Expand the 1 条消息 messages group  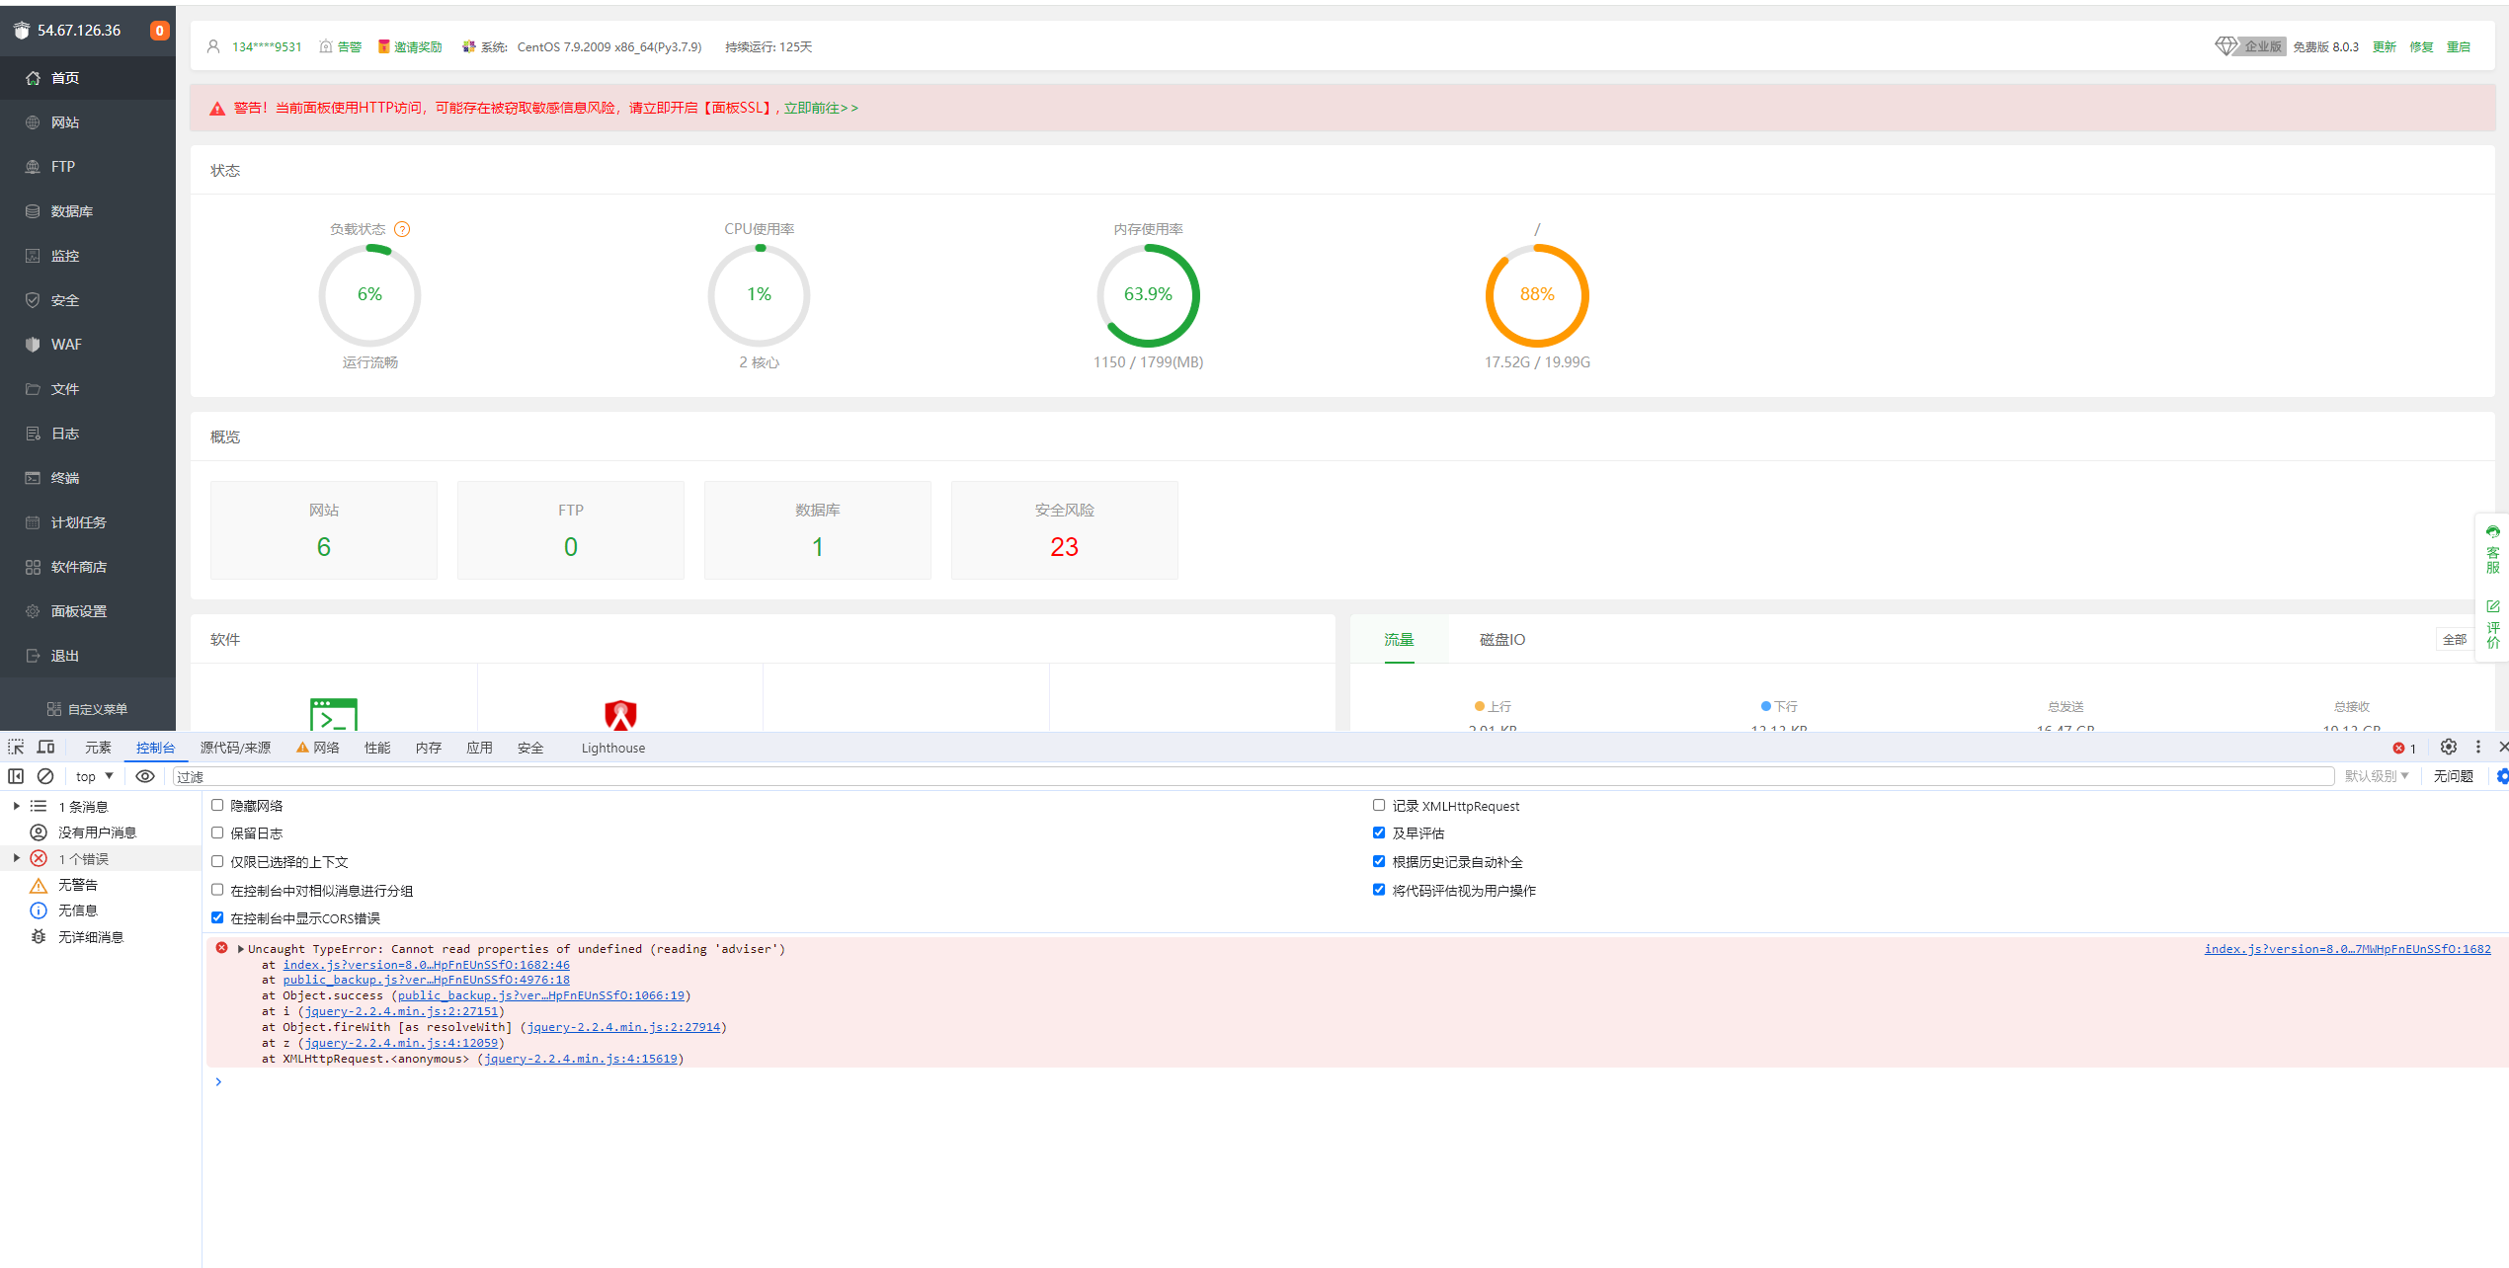tap(17, 806)
